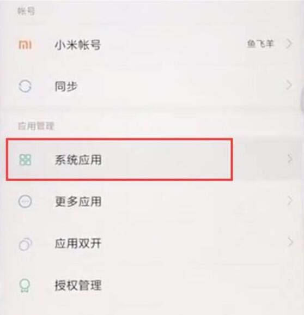The image size is (304, 315).
Task: Click the 应用管理 section header
Action: [36, 126]
